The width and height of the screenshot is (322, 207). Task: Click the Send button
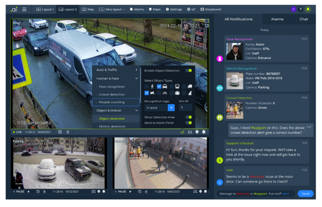click(x=305, y=194)
